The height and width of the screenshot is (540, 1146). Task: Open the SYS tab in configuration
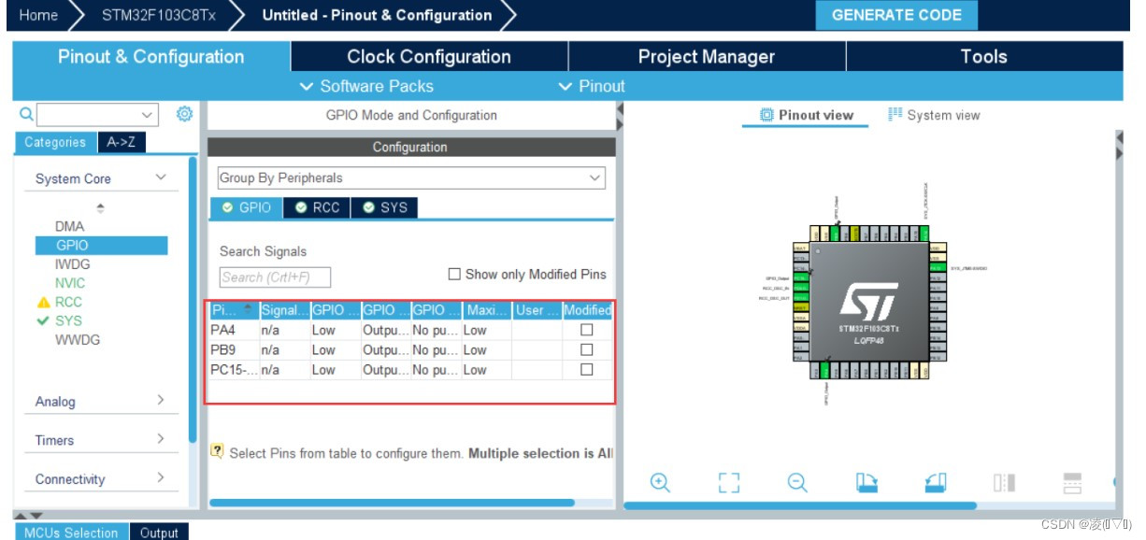384,207
